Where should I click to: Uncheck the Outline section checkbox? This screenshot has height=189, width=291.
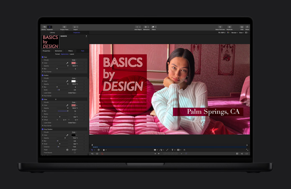43,75
